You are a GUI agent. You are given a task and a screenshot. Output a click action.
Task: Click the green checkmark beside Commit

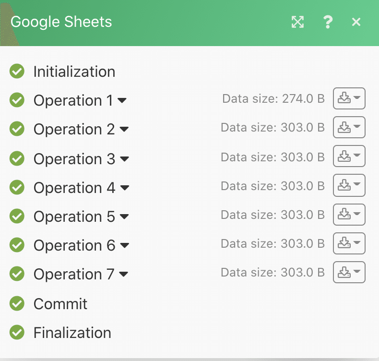pyautogui.click(x=17, y=303)
